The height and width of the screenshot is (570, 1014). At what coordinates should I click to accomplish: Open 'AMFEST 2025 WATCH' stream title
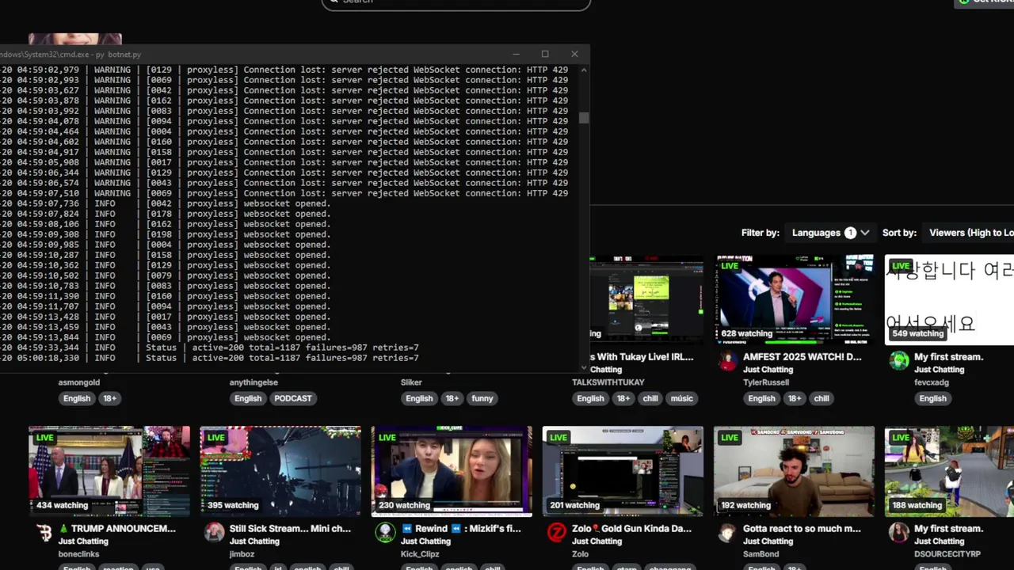point(802,357)
